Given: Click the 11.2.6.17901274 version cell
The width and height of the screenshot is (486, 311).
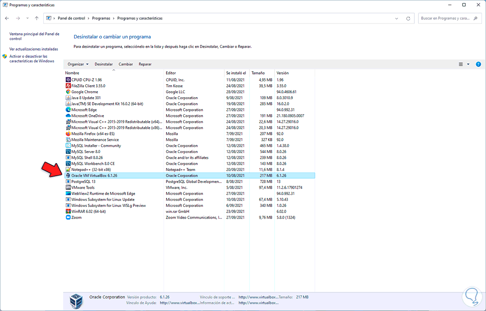Looking at the screenshot, I should point(290,187).
